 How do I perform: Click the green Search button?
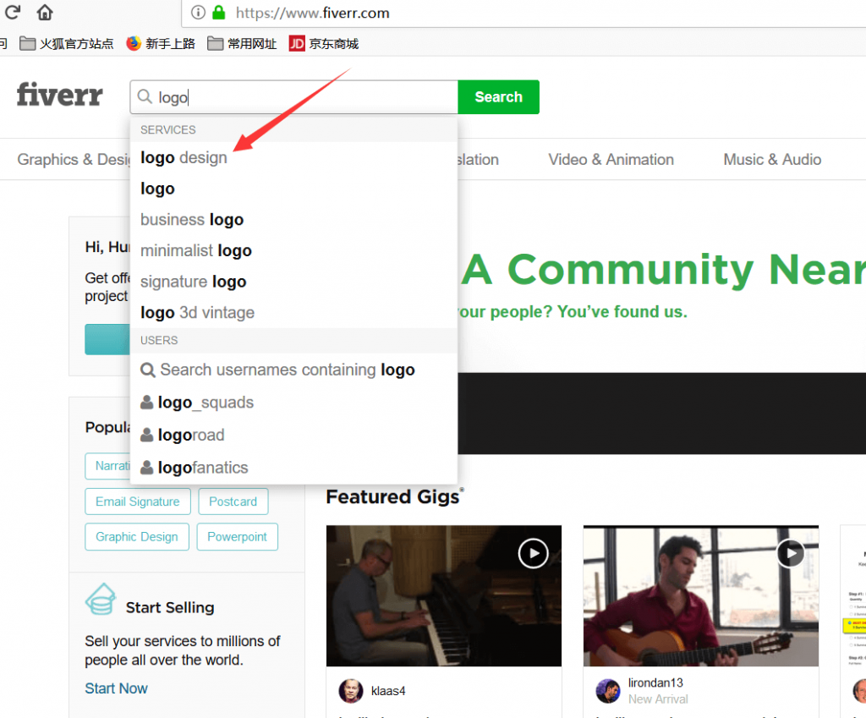[499, 97]
